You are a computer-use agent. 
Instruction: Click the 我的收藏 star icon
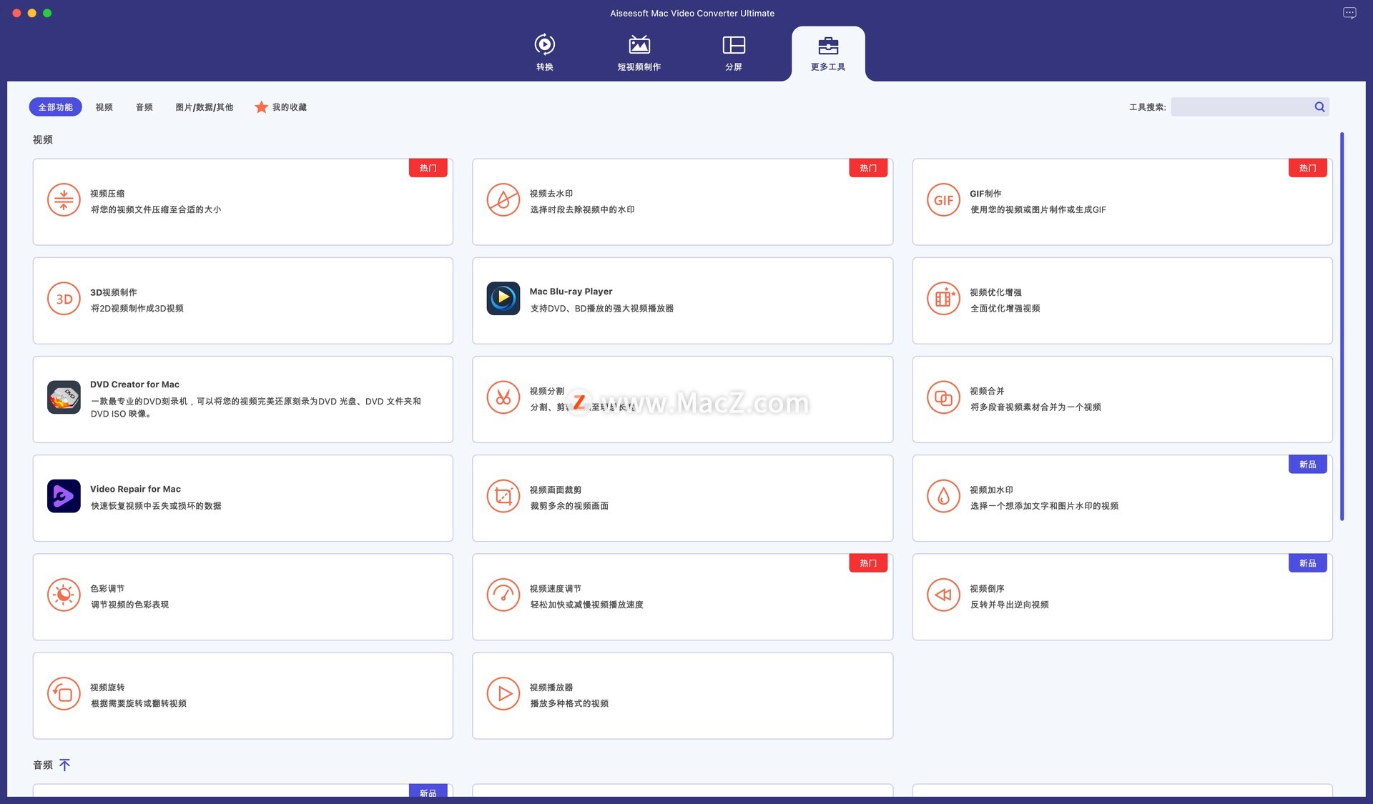261,106
